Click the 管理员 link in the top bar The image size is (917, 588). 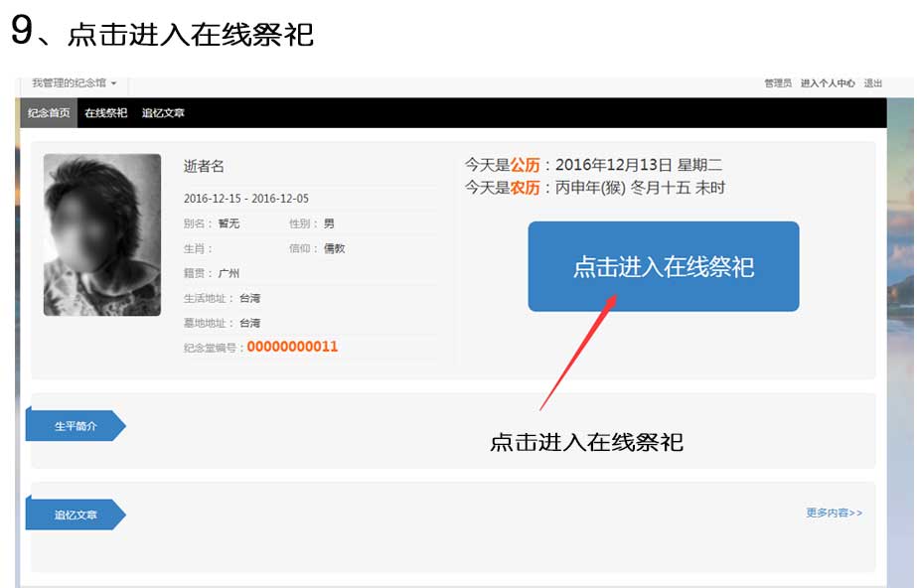pyautogui.click(x=777, y=84)
